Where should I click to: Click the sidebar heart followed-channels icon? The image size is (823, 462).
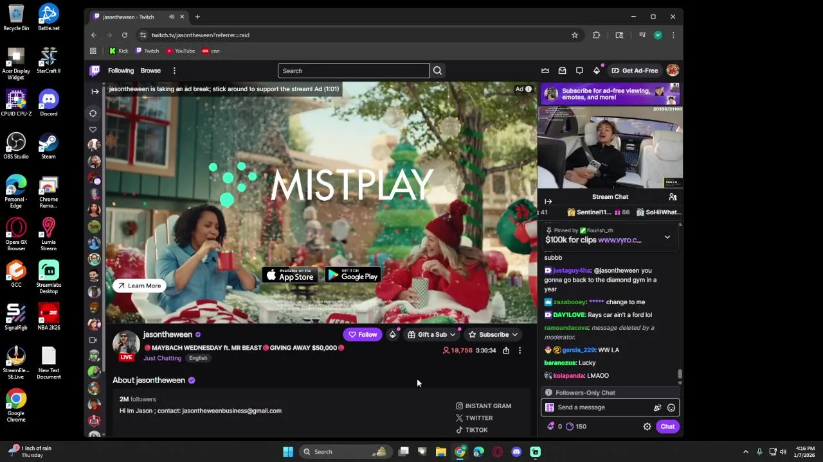pyautogui.click(x=93, y=130)
